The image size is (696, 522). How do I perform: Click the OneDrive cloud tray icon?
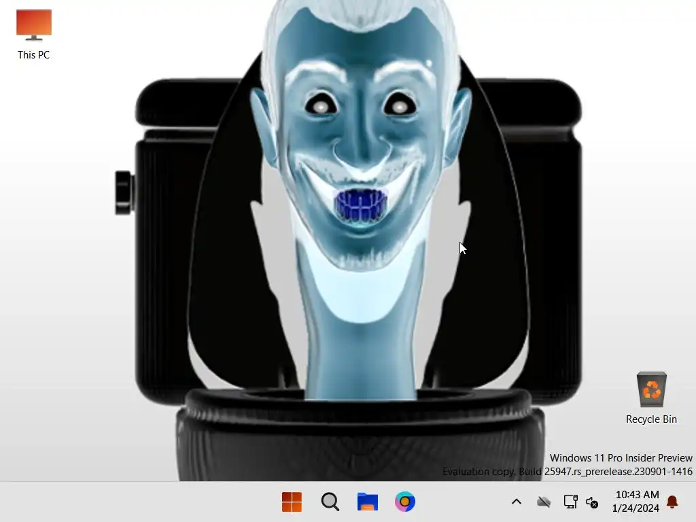(544, 502)
